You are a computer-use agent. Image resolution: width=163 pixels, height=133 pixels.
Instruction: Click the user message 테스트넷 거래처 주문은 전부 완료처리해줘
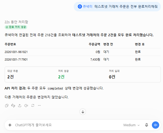[x=126, y=7]
